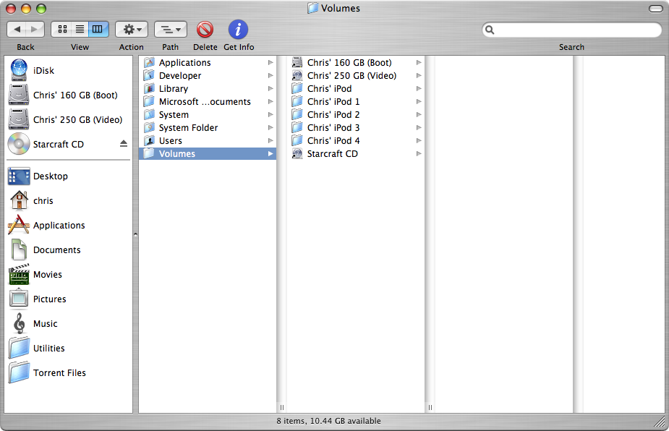The width and height of the screenshot is (669, 431).
Task: Select Starcraft CD in the sidebar
Action: point(68,144)
